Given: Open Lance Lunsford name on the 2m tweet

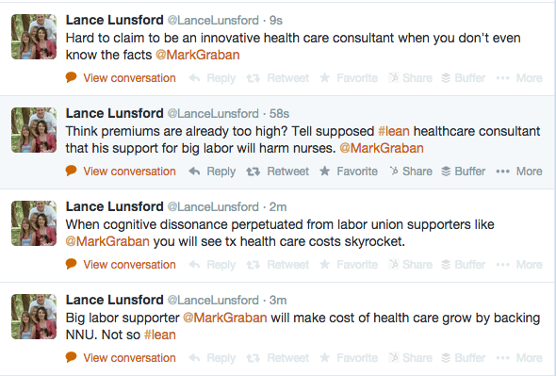Looking at the screenshot, I should click(x=115, y=206).
